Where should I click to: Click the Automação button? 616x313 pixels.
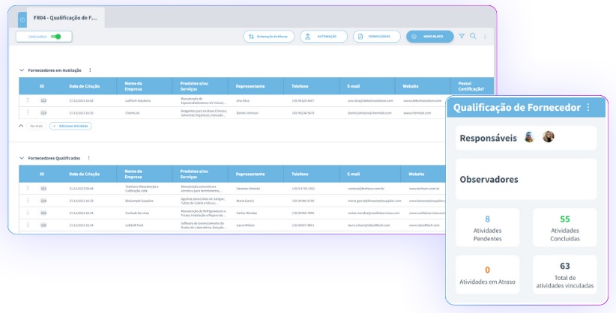(x=323, y=36)
